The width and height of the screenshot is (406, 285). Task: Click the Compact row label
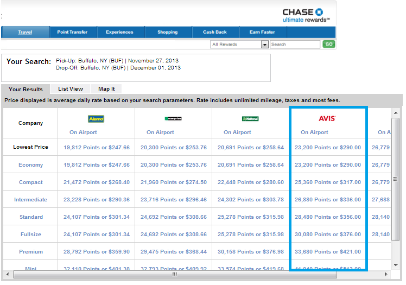(30, 182)
